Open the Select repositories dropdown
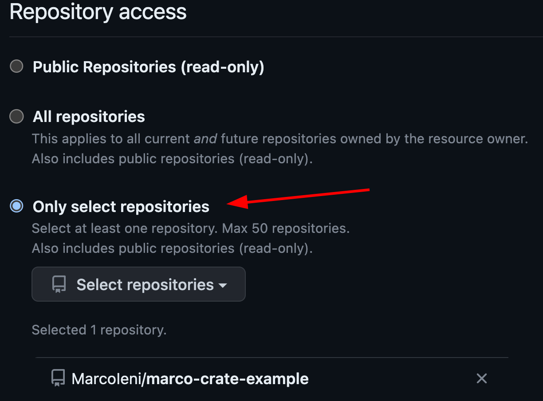Image resolution: width=543 pixels, height=401 pixels. tap(138, 284)
